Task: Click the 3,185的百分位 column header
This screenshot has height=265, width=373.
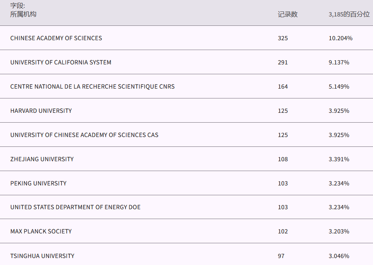Action: [349, 14]
